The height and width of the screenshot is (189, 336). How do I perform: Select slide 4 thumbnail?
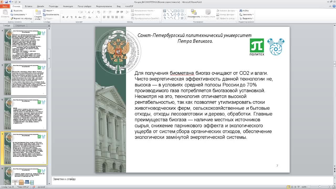[25, 45]
